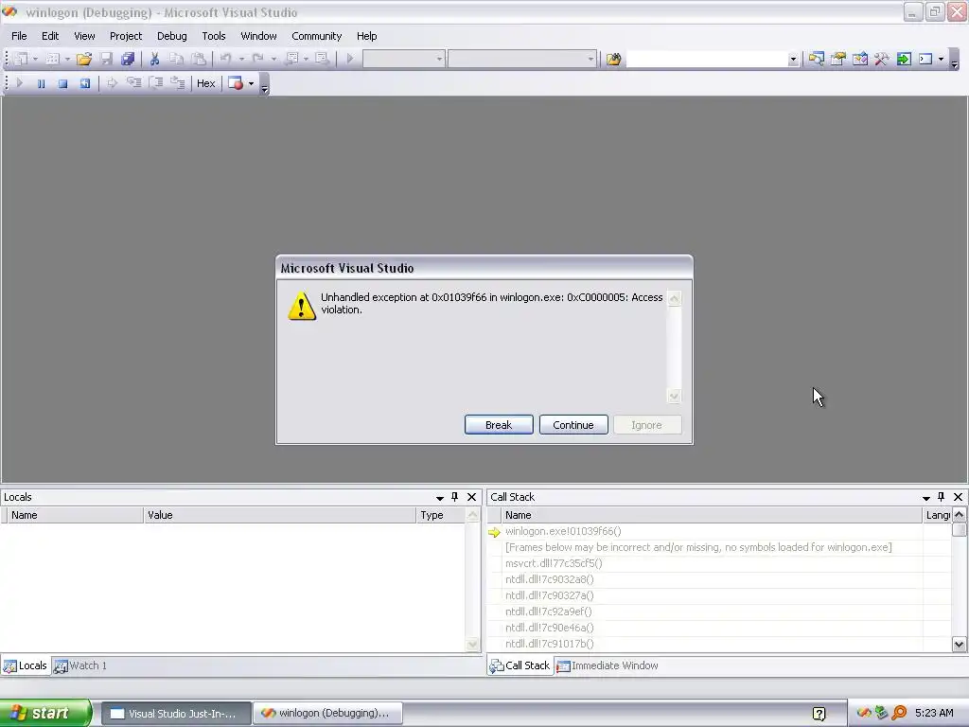Click the Stop Debugging square icon
The height and width of the screenshot is (727, 969).
point(63,83)
